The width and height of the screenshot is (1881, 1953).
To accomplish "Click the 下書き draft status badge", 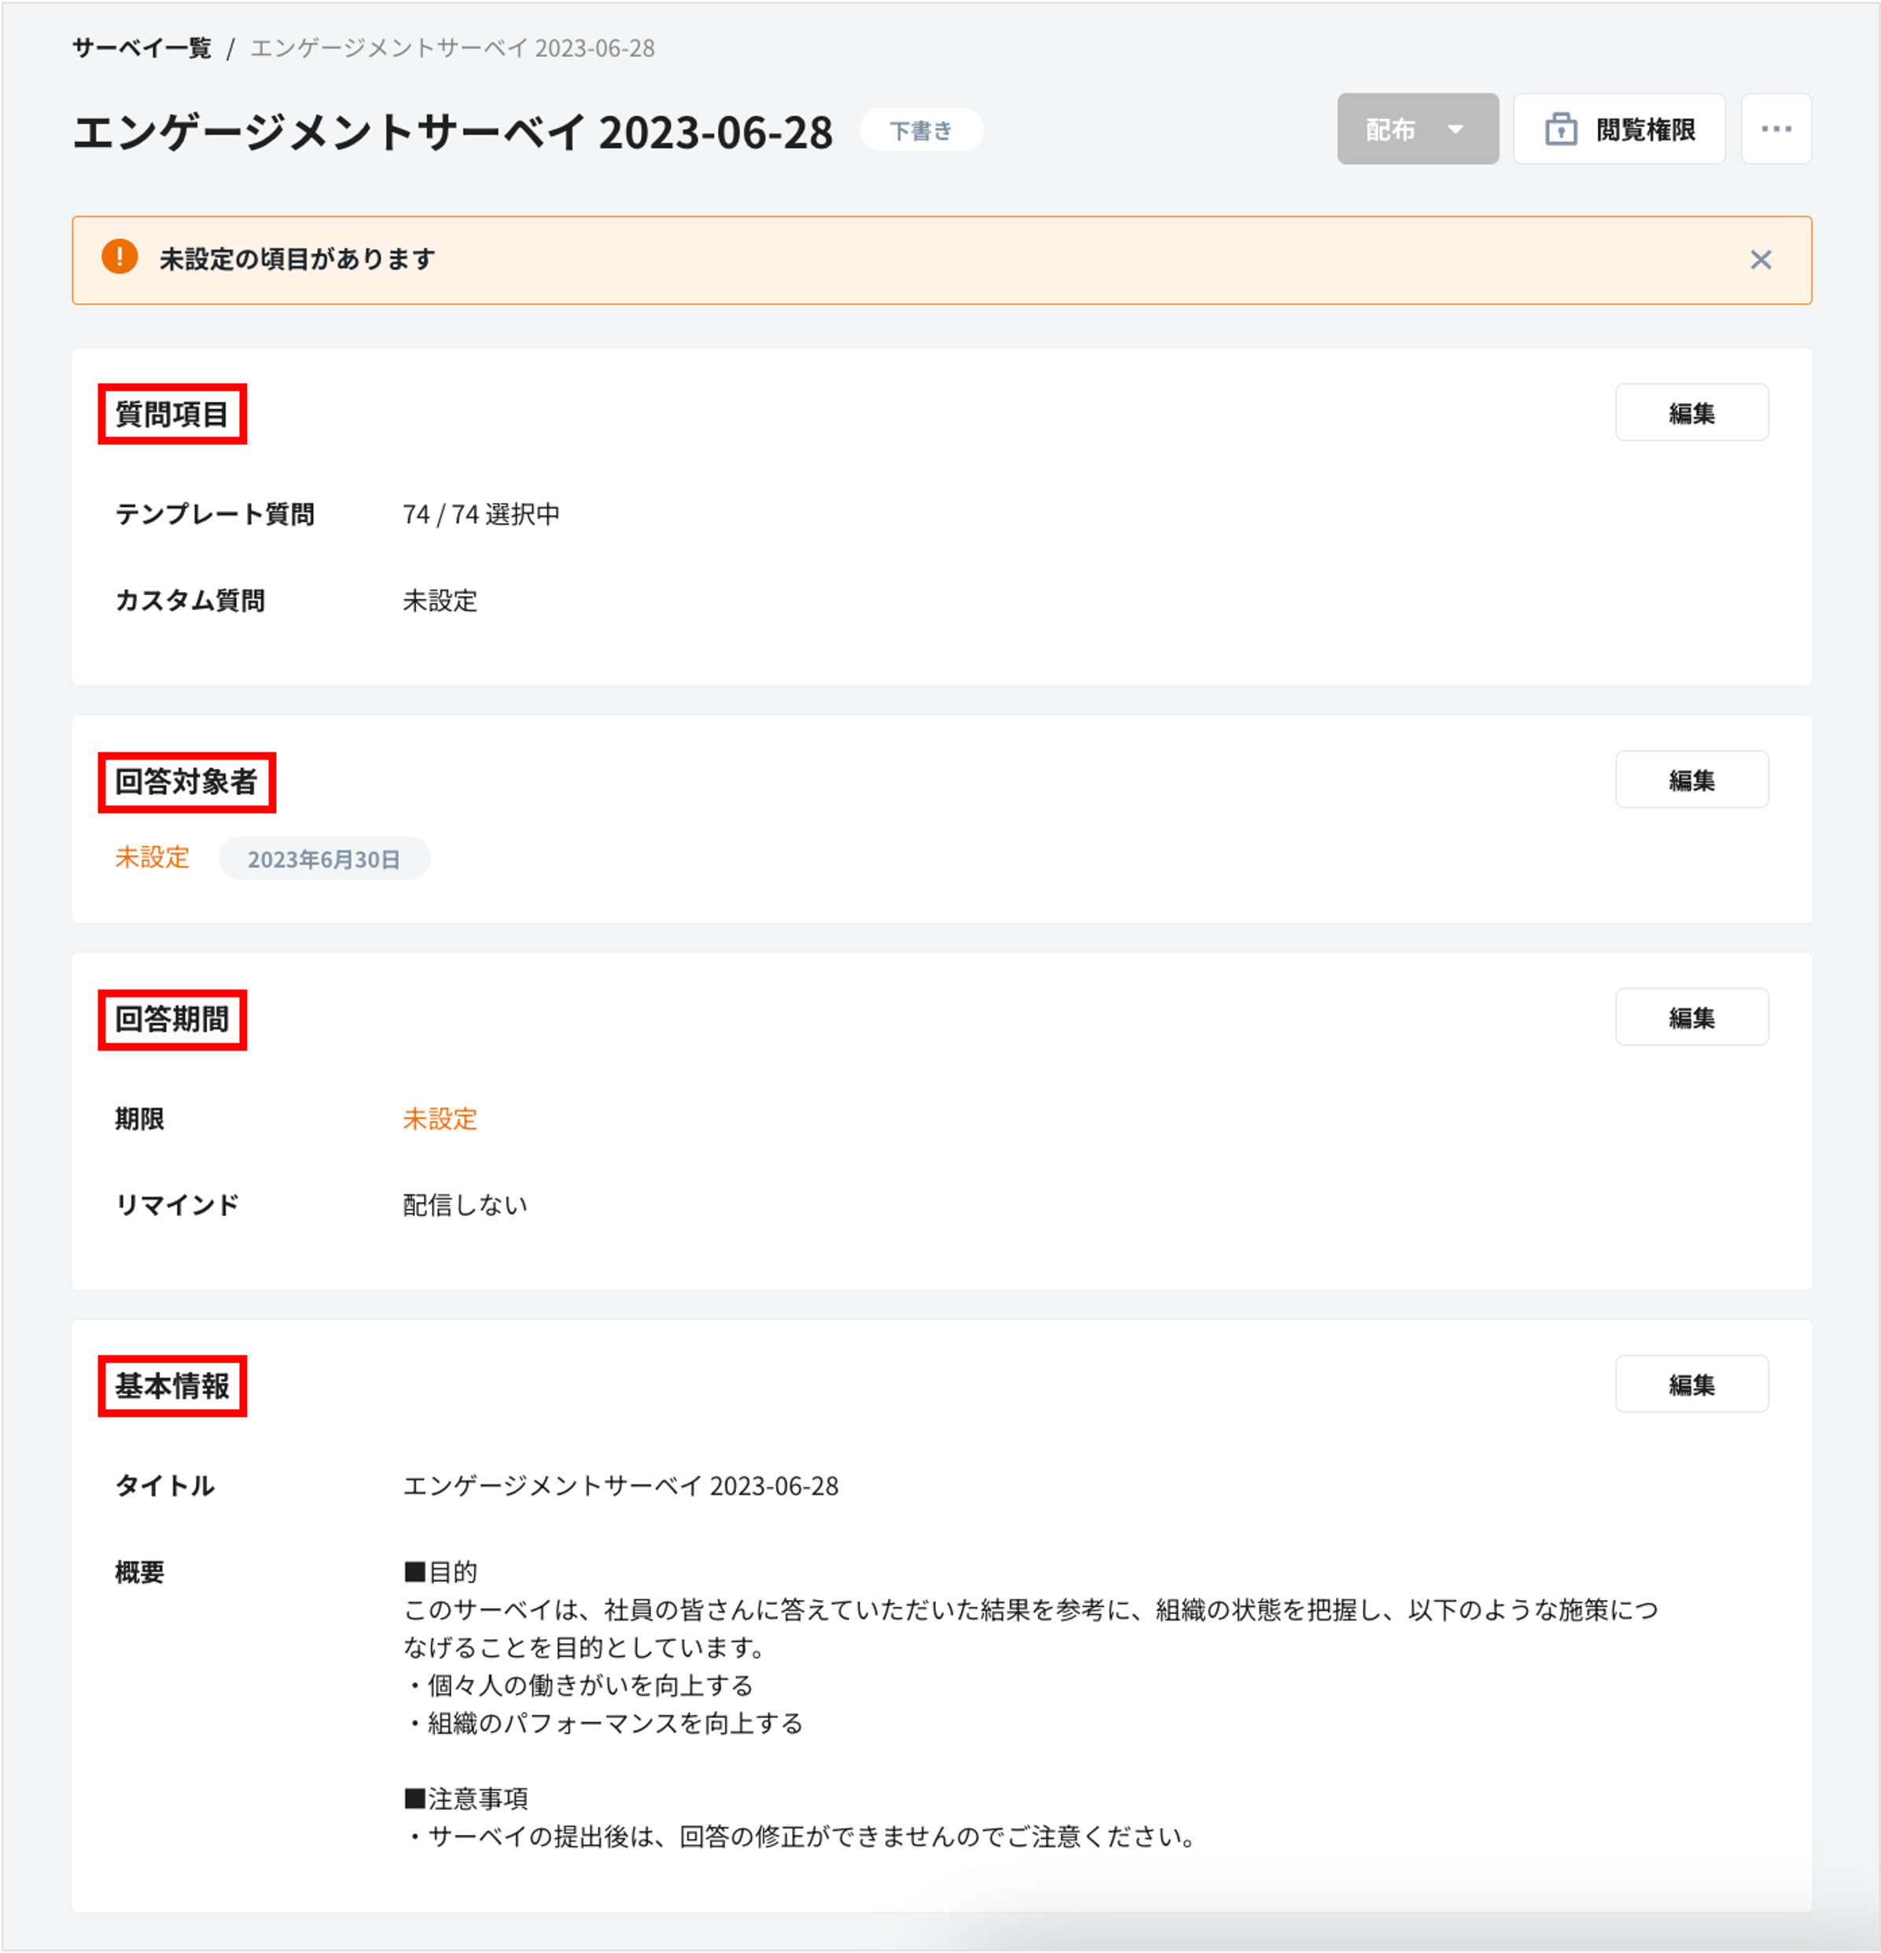I will click(921, 128).
